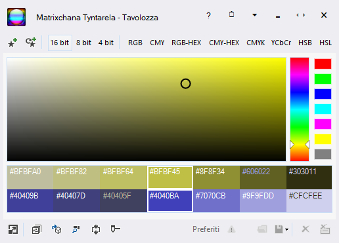Viewport: 339px width, 243px height.
Task: Select the RGB-HEX format tab
Action: [187, 43]
